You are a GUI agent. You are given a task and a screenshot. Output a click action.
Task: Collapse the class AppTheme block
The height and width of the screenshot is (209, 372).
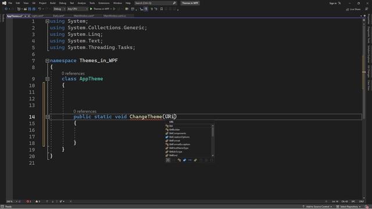tap(48, 79)
